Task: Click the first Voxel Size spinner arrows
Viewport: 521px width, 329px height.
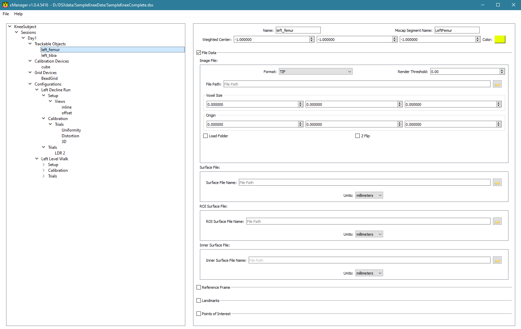Action: 300,104
